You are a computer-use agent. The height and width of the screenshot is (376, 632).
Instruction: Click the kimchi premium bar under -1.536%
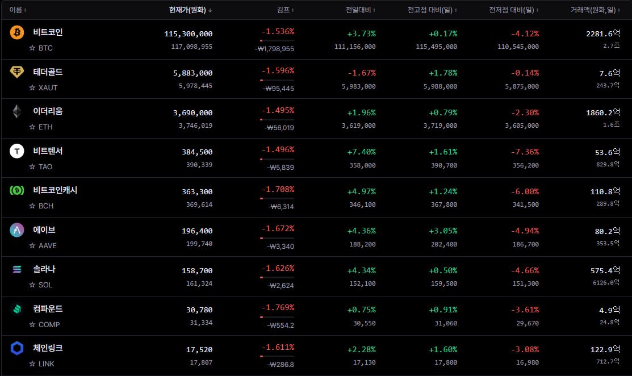point(277,40)
